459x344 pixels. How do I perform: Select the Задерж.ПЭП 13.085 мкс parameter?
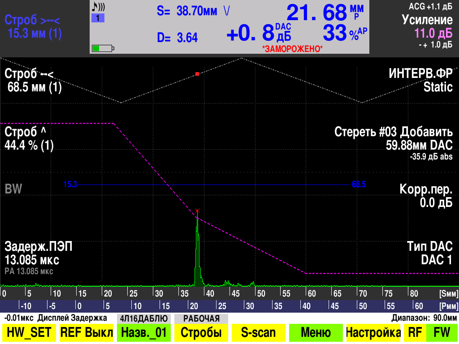(x=39, y=254)
